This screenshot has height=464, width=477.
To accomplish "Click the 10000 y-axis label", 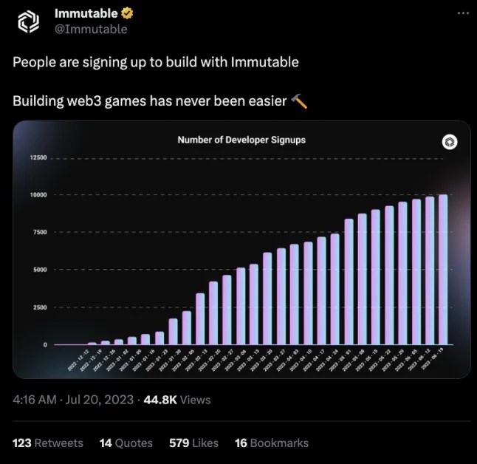I will [x=37, y=195].
